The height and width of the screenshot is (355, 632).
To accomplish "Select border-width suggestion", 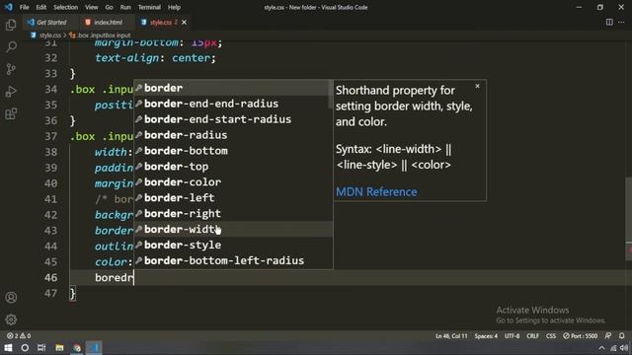I will pos(233,229).
